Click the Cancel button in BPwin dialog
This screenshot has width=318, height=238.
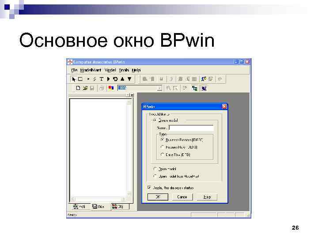(182, 197)
